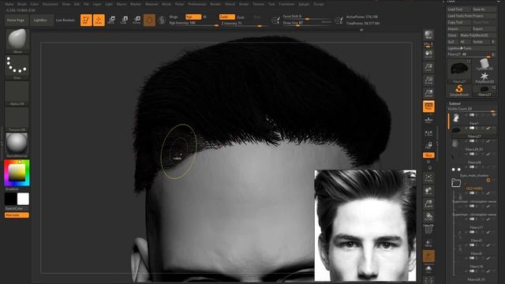Viewport: 505px width, 284px height.
Task: Open the Zplugin menu
Action: (x=303, y=4)
